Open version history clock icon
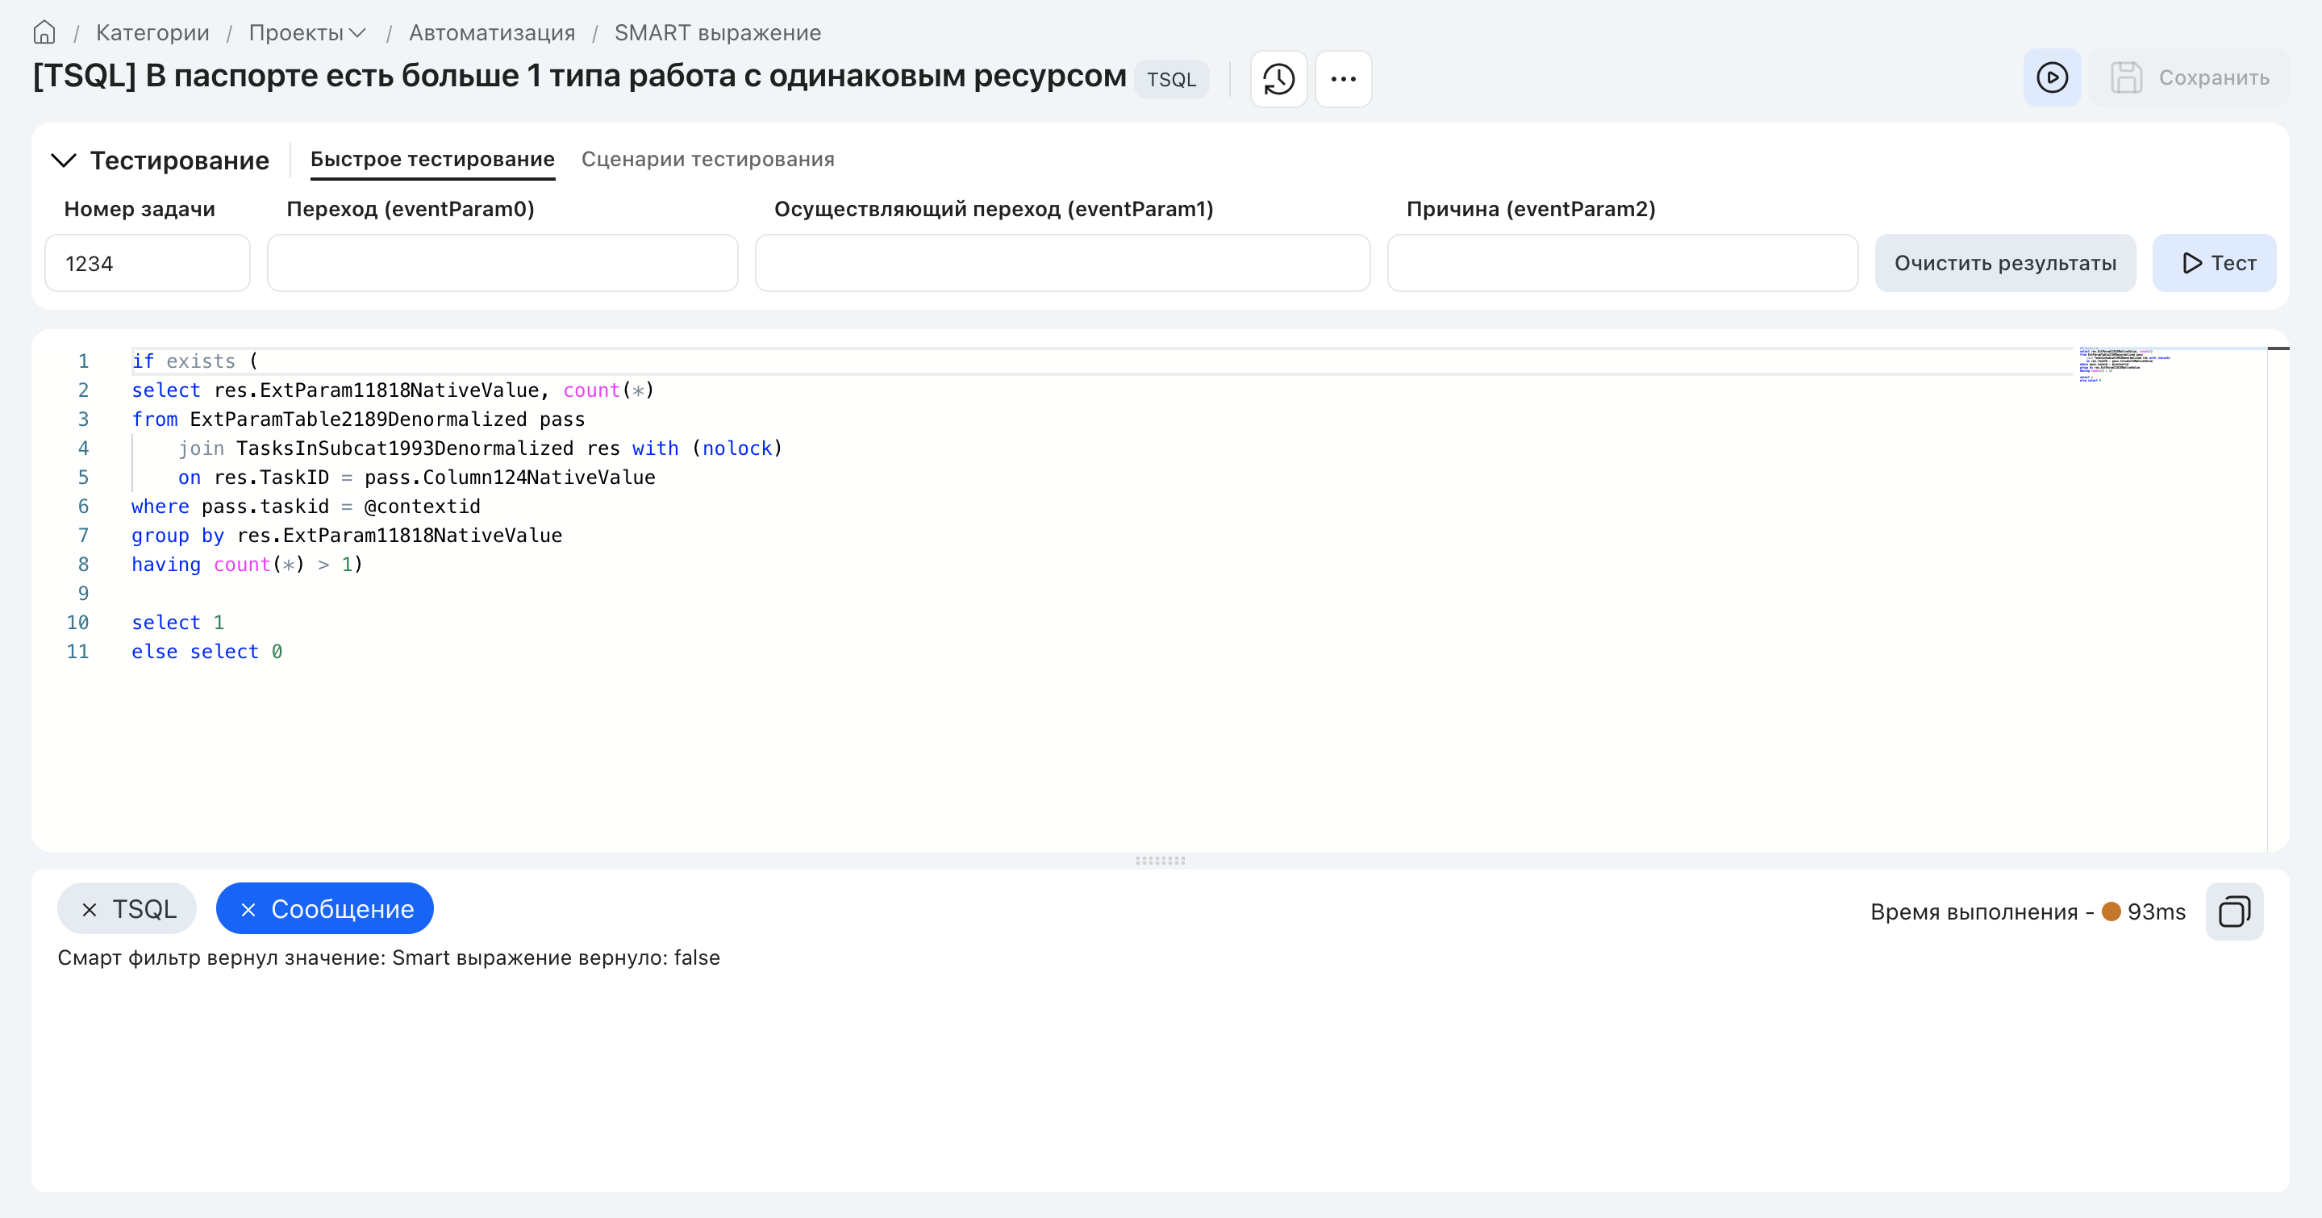Image resolution: width=2322 pixels, height=1218 pixels. 1278,78
